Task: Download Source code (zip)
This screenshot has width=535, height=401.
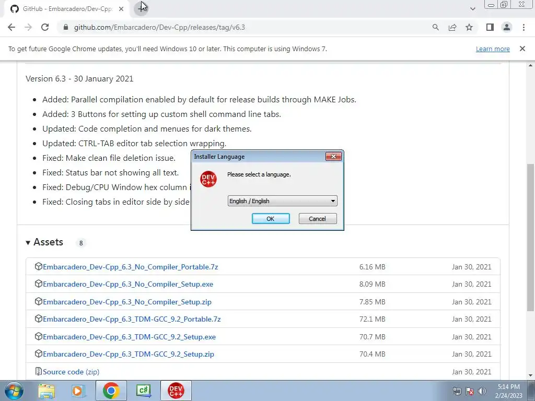Action: (71, 372)
